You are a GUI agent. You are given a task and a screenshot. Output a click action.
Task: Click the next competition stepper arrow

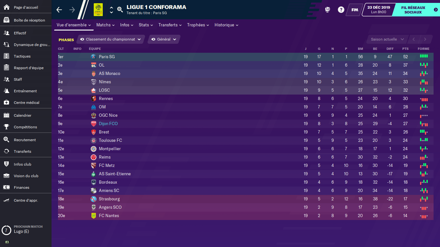click(111, 12)
